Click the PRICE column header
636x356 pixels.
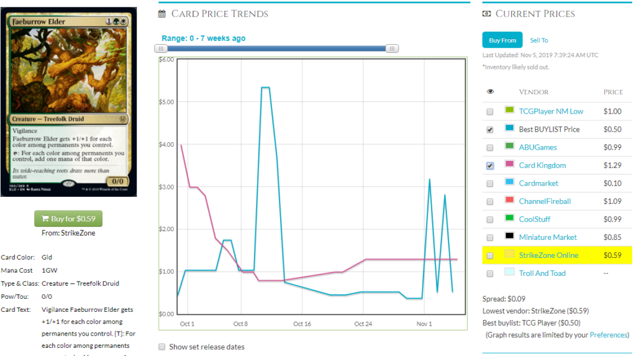coord(613,92)
